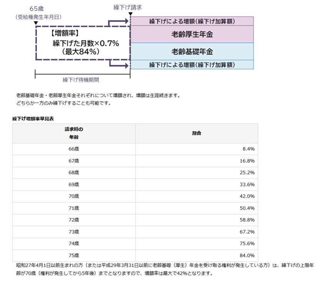Image resolution: width=334 pixels, height=282 pixels.
Task: Select the top 繰下げによる増額（繰下げ加算額） box
Action: (x=192, y=21)
